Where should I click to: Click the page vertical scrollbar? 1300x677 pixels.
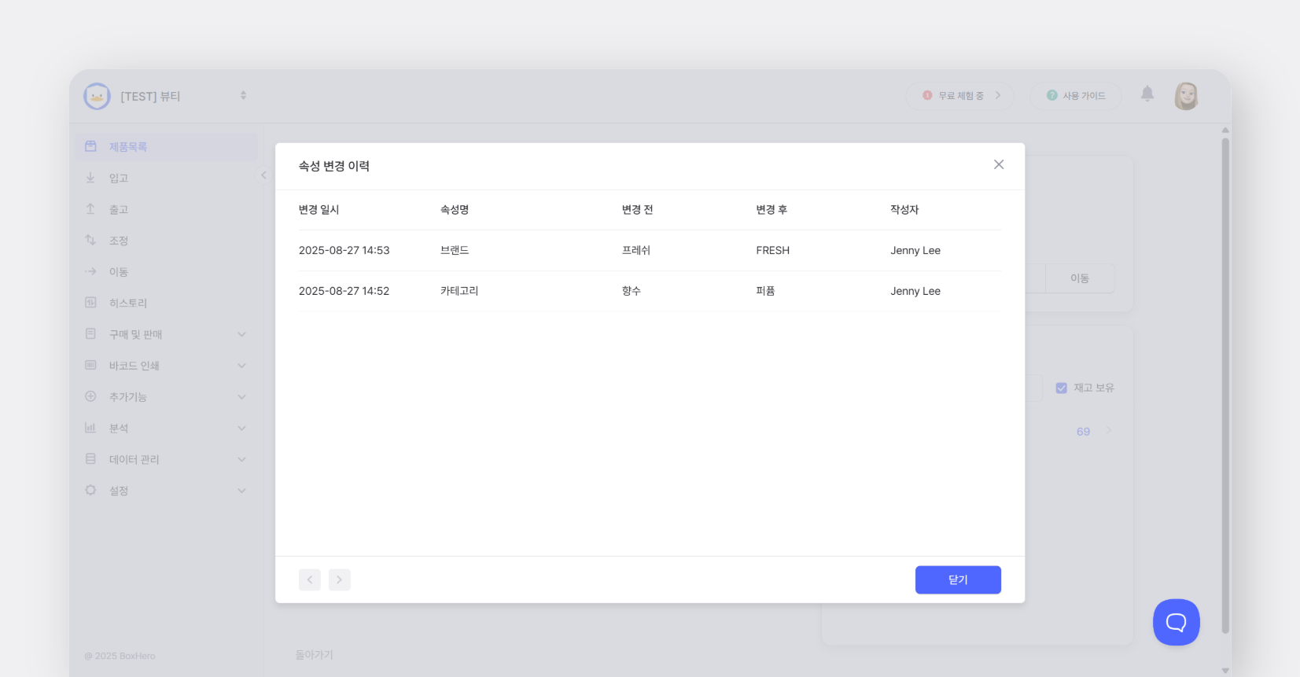[x=1225, y=385]
